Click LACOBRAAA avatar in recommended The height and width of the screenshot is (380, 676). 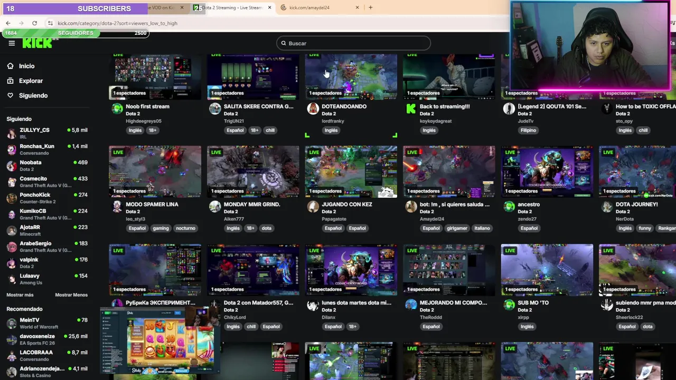[12, 356]
